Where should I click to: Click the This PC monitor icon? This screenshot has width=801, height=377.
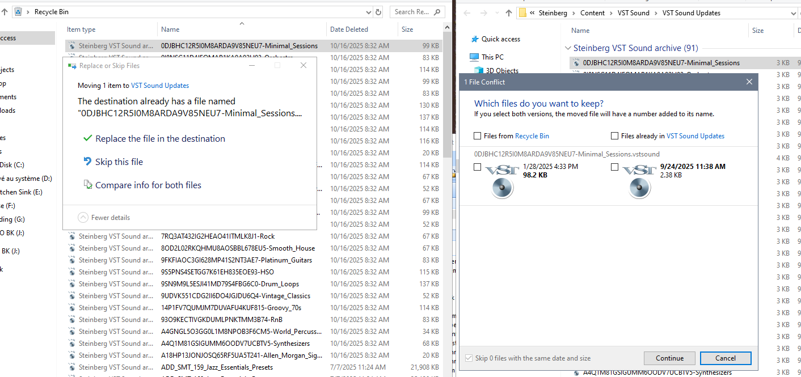coord(474,57)
